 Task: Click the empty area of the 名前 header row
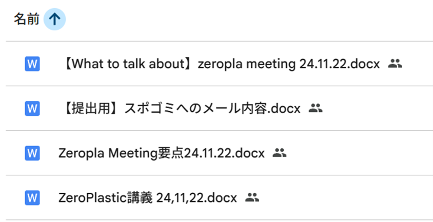pyautogui.click(x=248, y=20)
